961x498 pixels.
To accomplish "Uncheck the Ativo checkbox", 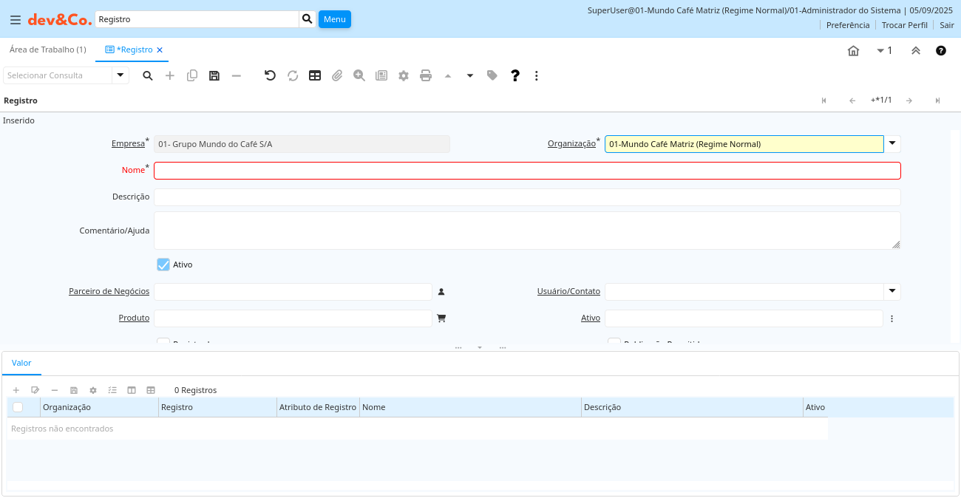I will (163, 265).
